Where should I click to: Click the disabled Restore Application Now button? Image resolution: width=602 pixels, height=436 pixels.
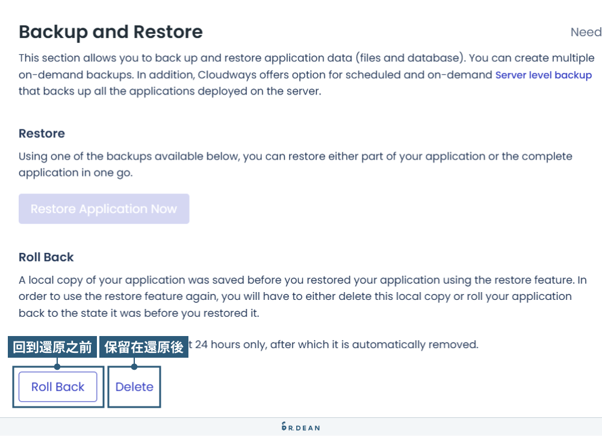[x=104, y=208]
